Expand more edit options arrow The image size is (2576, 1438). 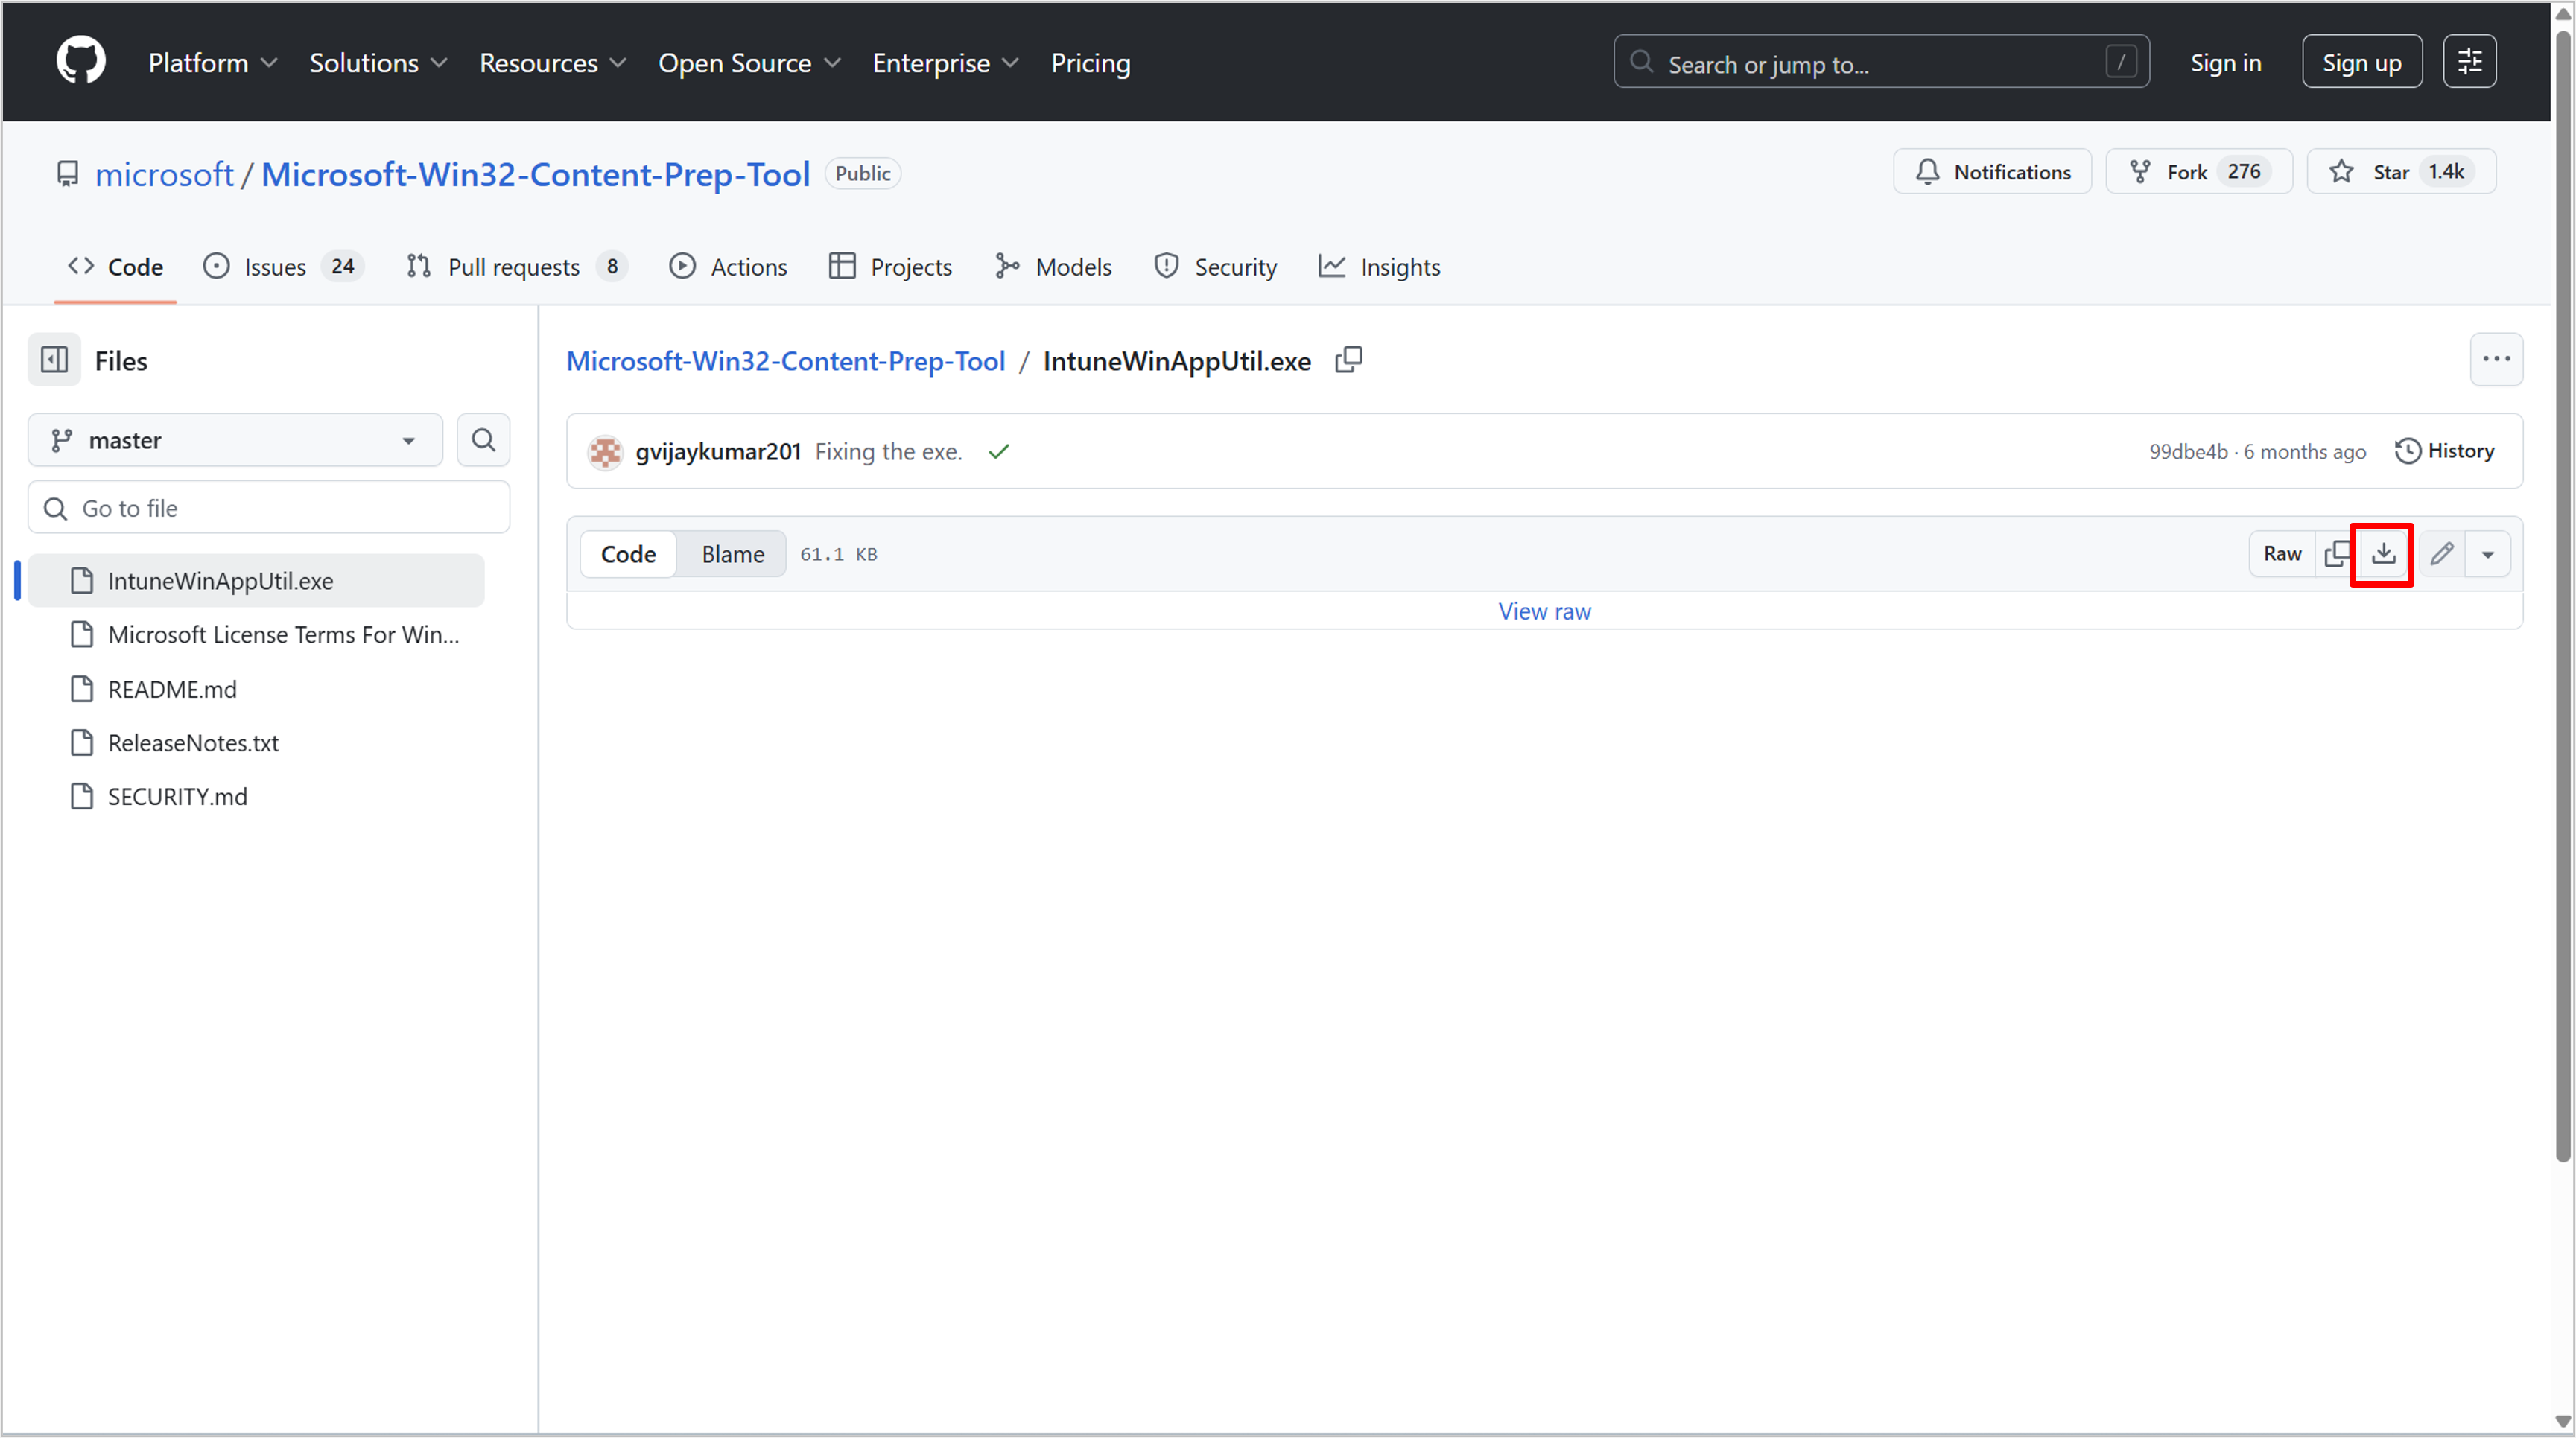(2487, 554)
